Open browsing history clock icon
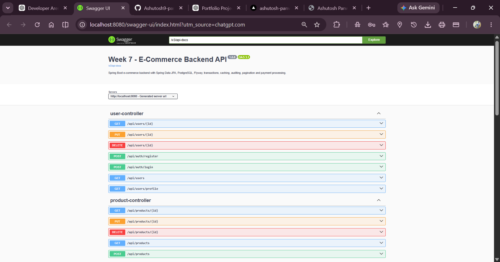500x262 pixels. click(x=414, y=25)
